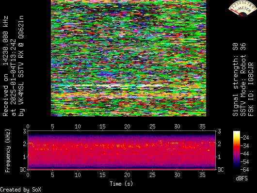Click the 'Time (s)' axis label
Screen dimensions: 257x193
click(x=121, y=184)
